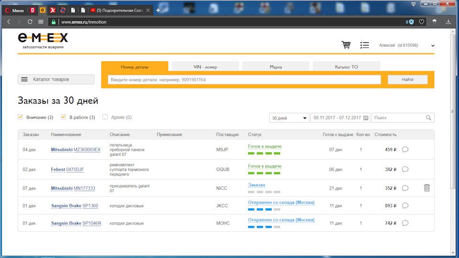Screen dimensions: 459x258
Task: Click the green padlock security icon
Action: pyautogui.click(x=53, y=22)
